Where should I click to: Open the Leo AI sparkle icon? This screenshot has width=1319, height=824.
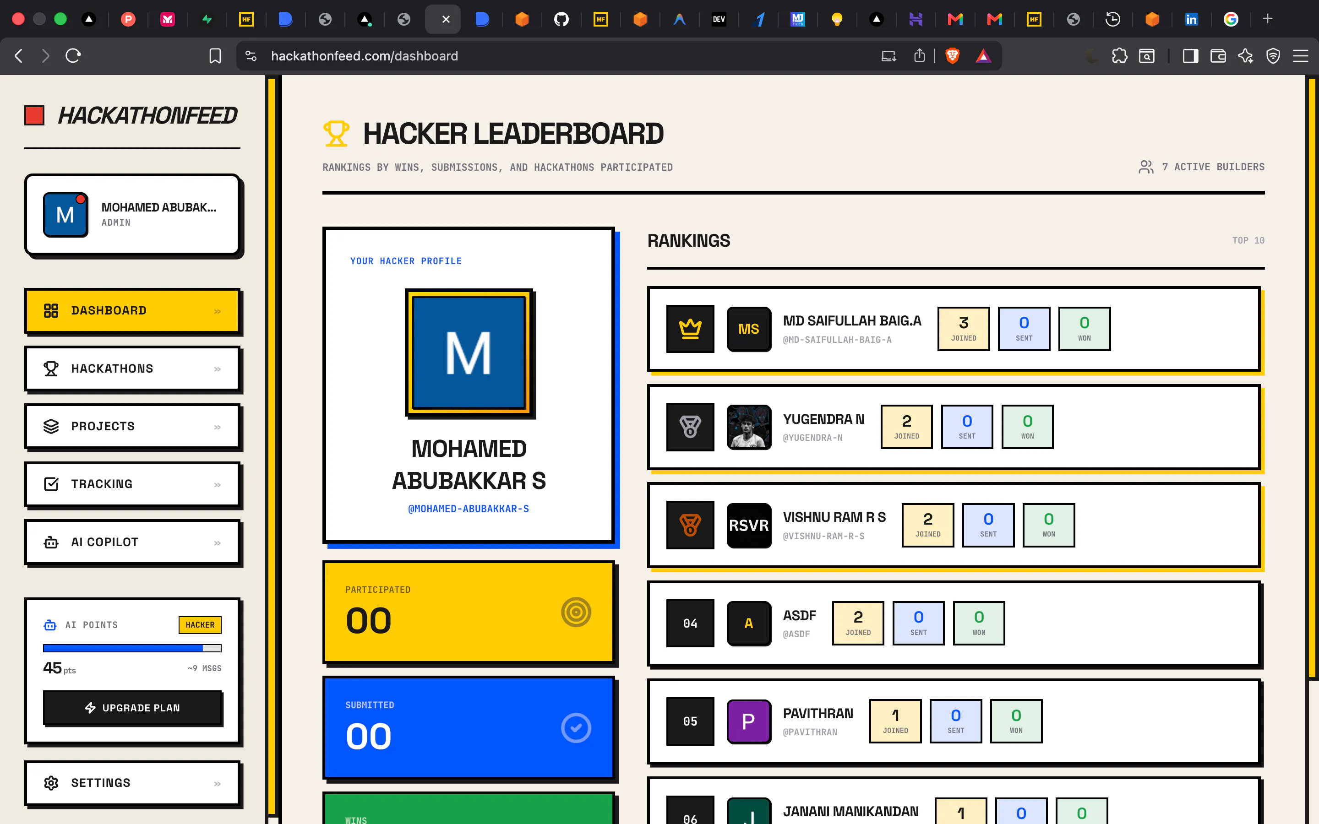click(1245, 55)
